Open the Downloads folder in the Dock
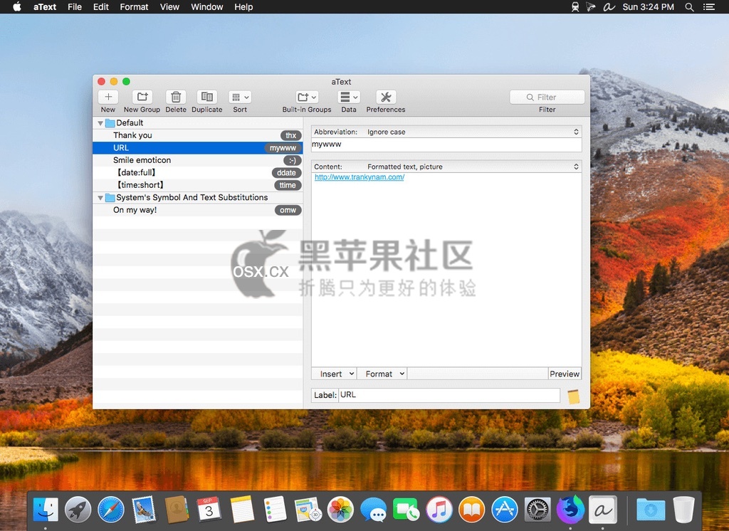 pos(651,510)
